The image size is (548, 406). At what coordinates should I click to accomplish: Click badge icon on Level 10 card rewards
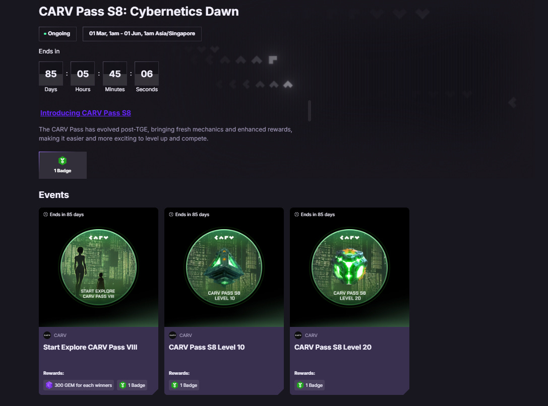(175, 385)
